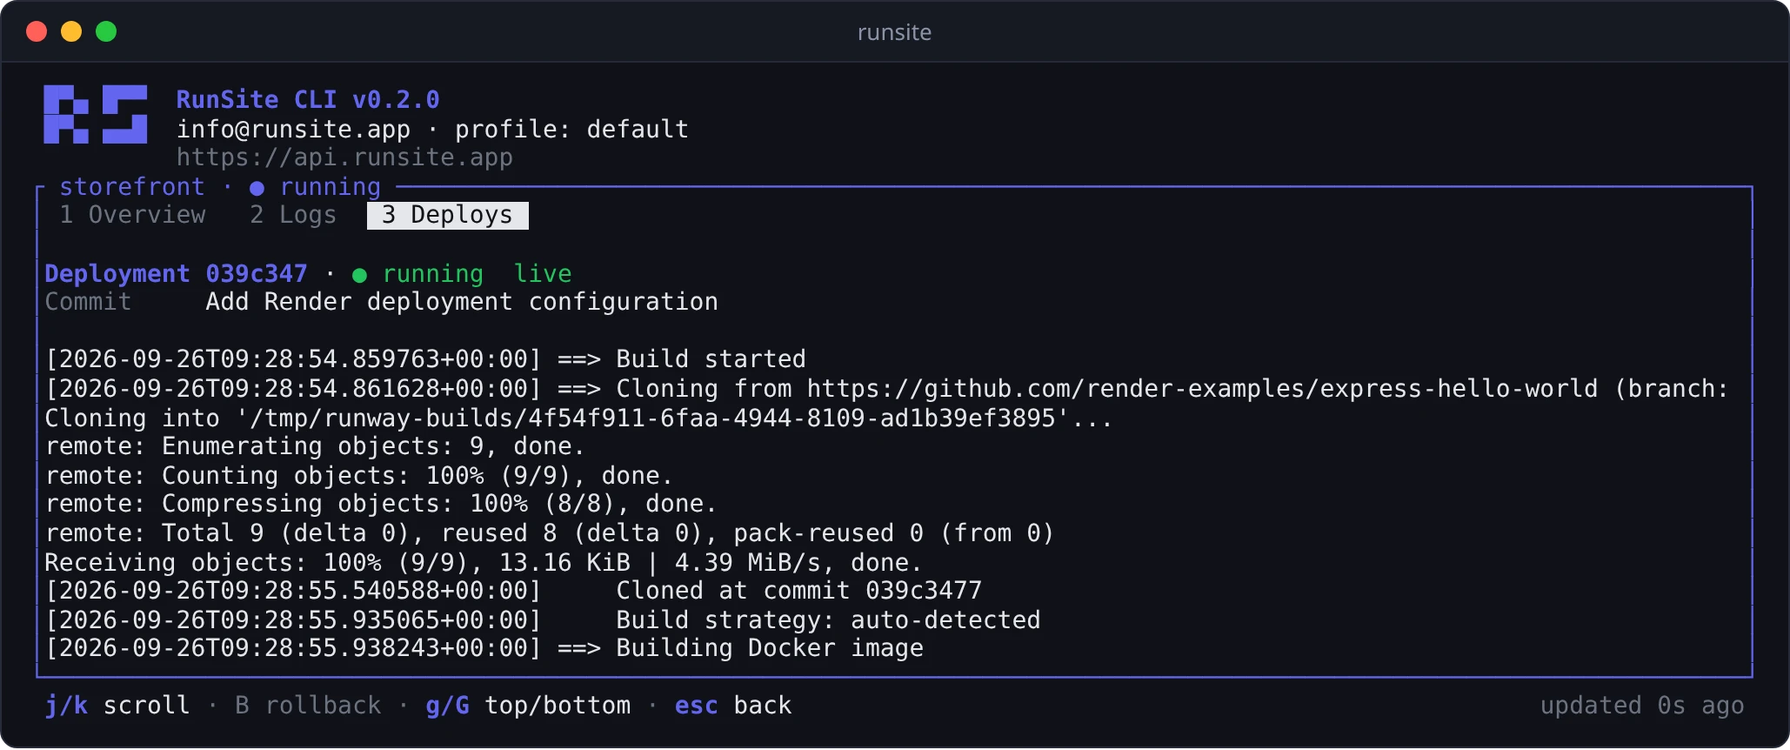The image size is (1790, 750).
Task: Click the "Cloned at commit 039c3477" log line
Action: pos(513,591)
